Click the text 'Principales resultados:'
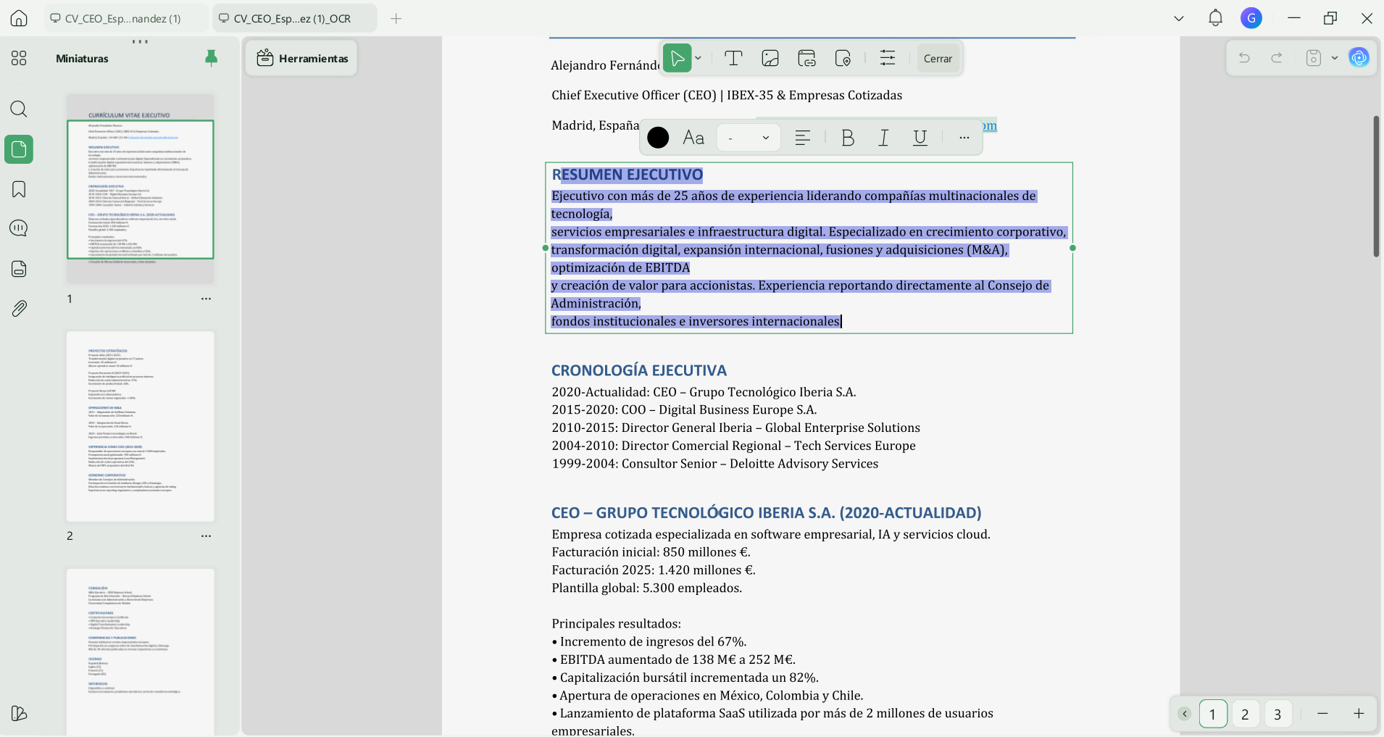The width and height of the screenshot is (1384, 737). tap(616, 624)
